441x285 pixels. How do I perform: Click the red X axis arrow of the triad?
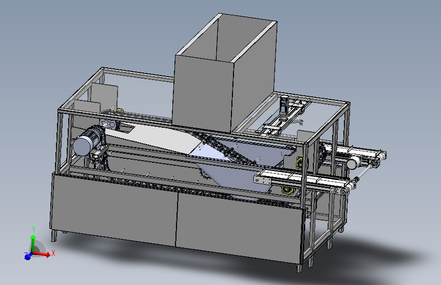tap(42, 254)
